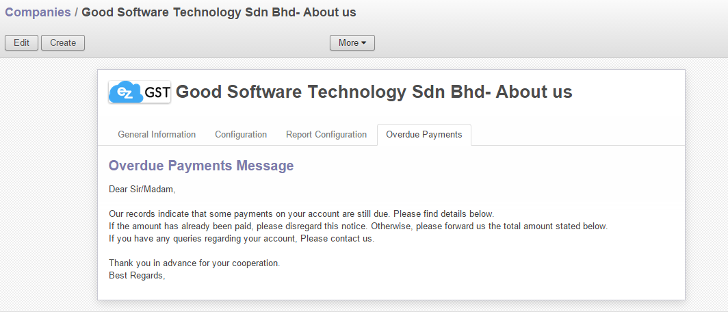The image size is (728, 312).
Task: Click the Create button
Action: point(63,42)
